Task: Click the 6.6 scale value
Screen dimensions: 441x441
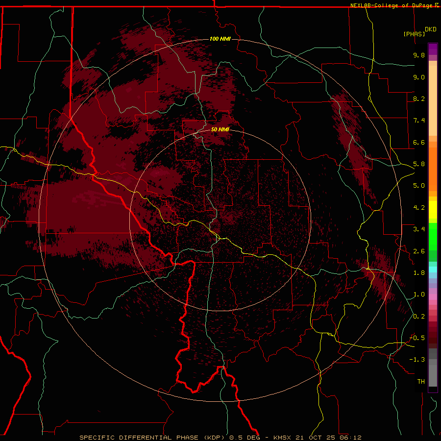Action: tap(419, 142)
